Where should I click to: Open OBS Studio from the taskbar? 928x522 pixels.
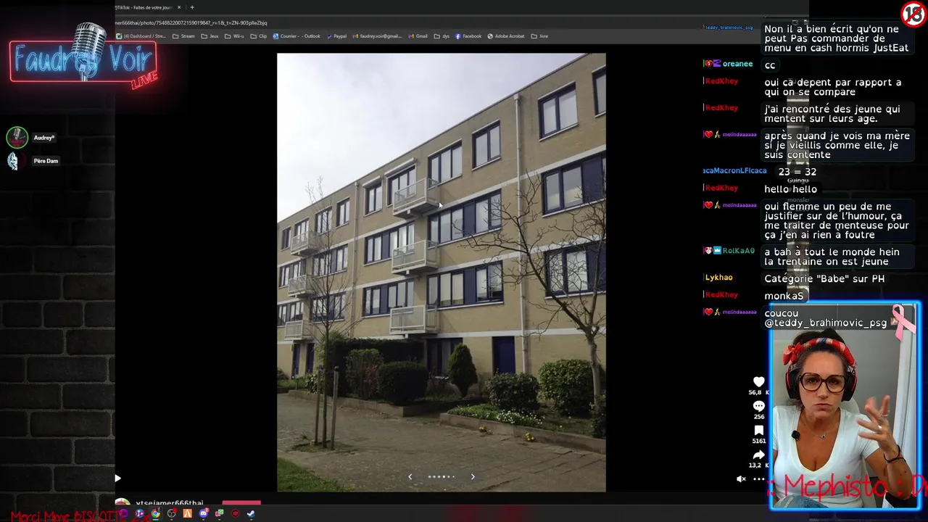coord(171,513)
